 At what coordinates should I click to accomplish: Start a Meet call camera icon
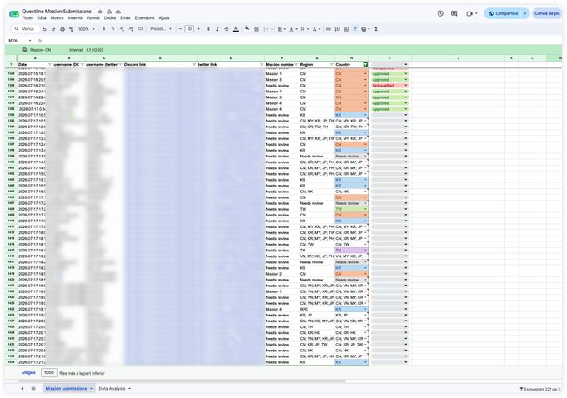click(x=469, y=13)
